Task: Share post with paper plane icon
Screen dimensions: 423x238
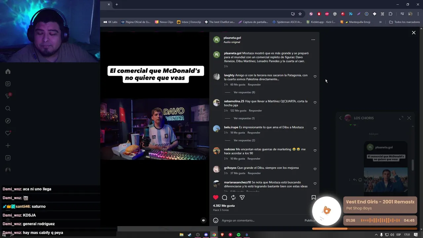Action: pos(242,197)
